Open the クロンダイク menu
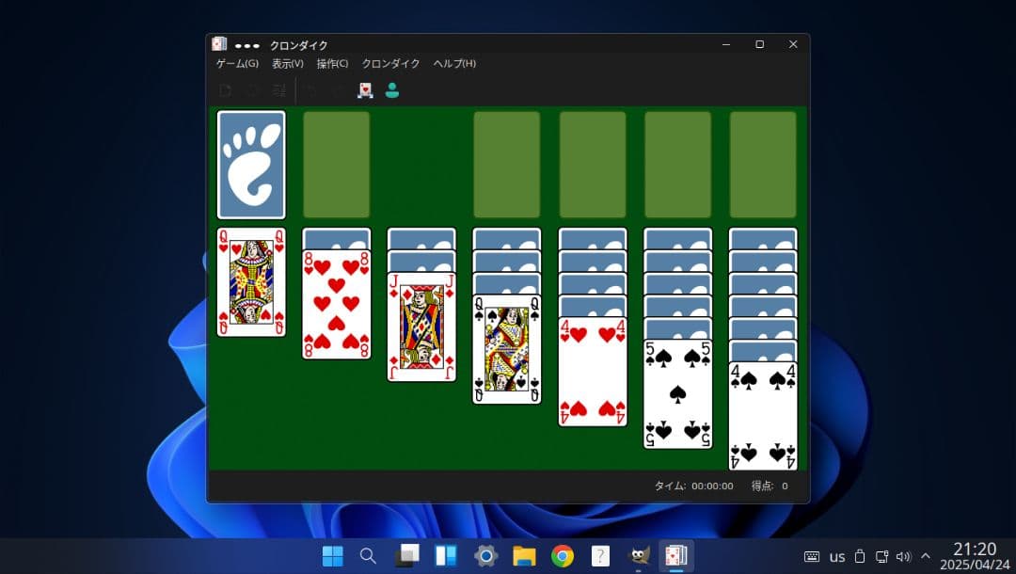The height and width of the screenshot is (574, 1016). coord(389,63)
